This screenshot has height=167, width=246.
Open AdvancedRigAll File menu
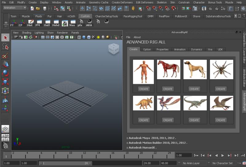[x=128, y=37]
